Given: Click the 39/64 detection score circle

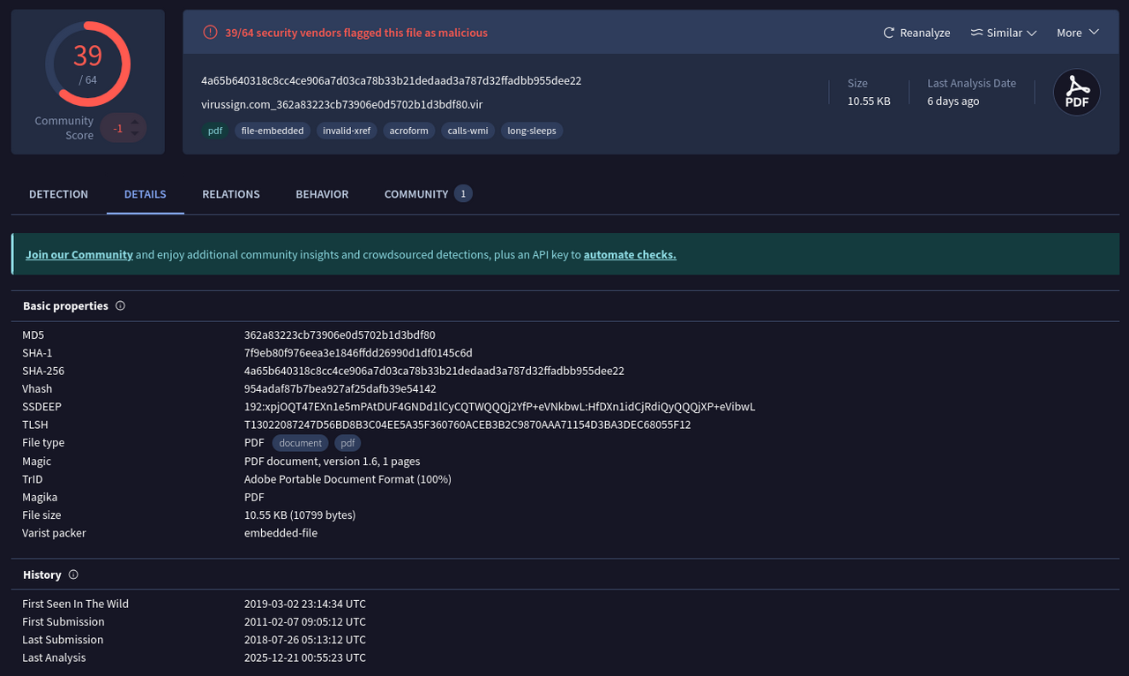Looking at the screenshot, I should click(86, 64).
